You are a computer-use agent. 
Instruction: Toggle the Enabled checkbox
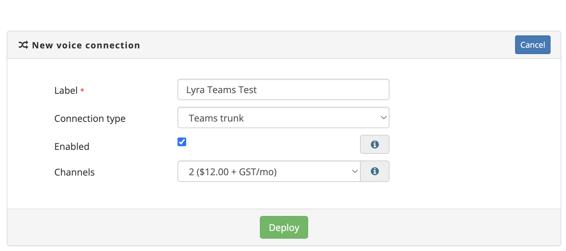[182, 142]
